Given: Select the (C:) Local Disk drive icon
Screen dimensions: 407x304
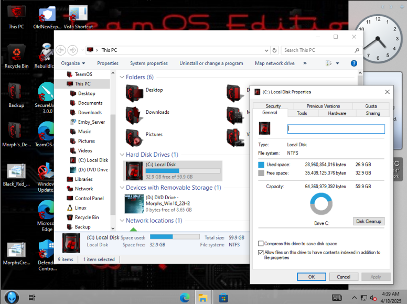Looking at the screenshot, I should point(134,171).
